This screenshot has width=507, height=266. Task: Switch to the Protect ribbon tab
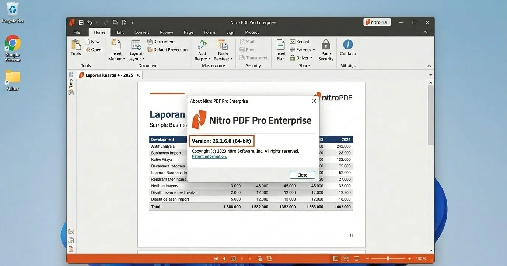point(252,32)
